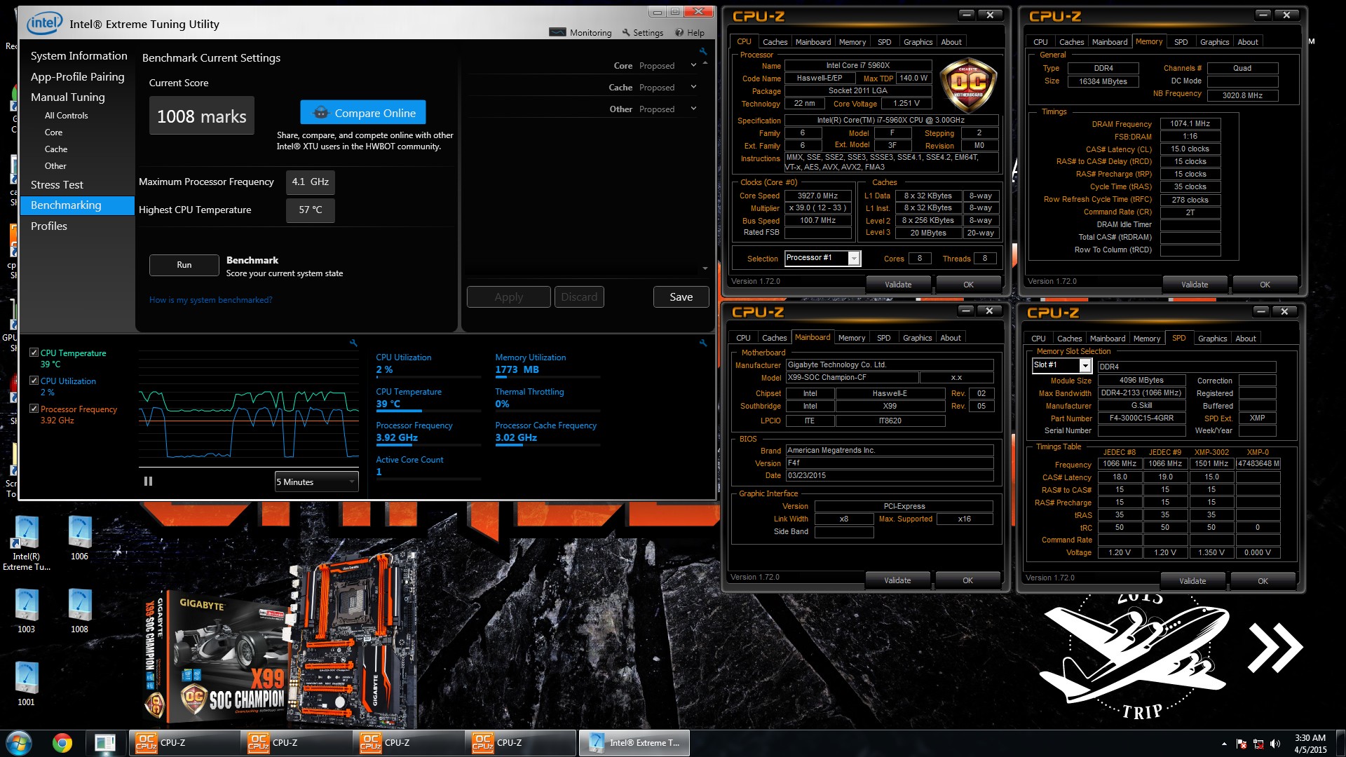Viewport: 1346px width, 757px height.
Task: Switch to Caches tab in CPU window
Action: coord(775,42)
